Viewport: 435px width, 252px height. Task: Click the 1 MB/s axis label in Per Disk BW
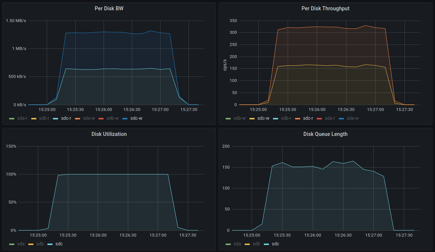tap(19, 48)
